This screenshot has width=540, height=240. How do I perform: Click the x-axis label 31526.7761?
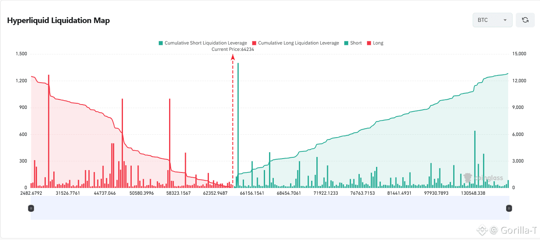tap(68, 193)
